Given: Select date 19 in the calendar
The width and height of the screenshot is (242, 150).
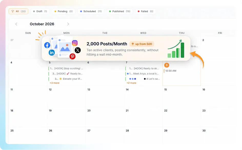Looking at the screenshot, I should [50, 111].
